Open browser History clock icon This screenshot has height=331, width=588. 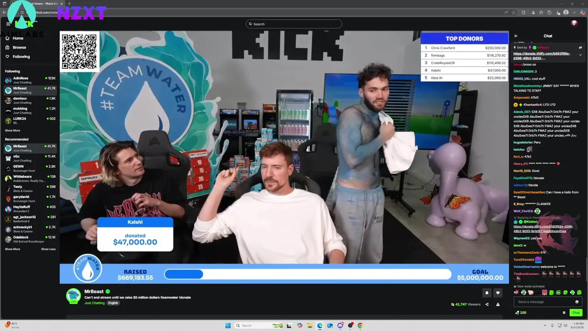(549, 12)
